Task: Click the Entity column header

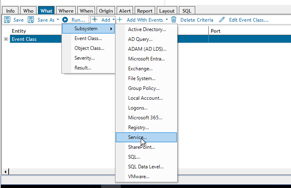Action: pyautogui.click(x=19, y=31)
